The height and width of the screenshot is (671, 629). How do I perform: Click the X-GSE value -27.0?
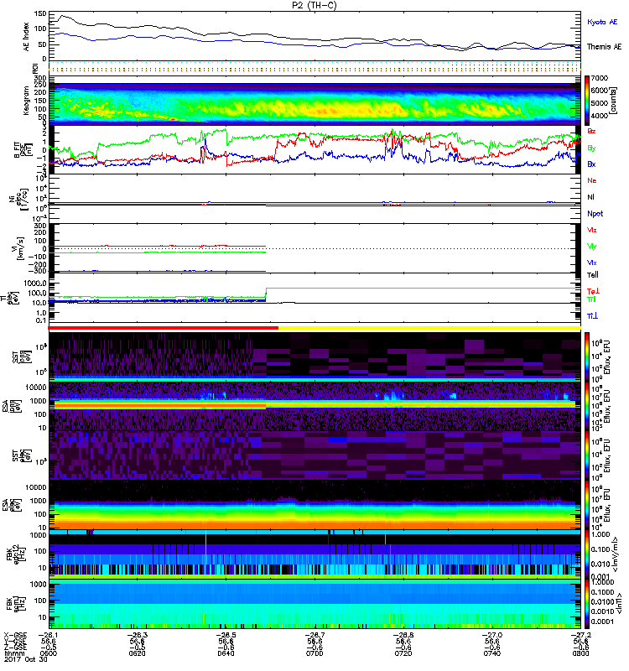pos(492,636)
